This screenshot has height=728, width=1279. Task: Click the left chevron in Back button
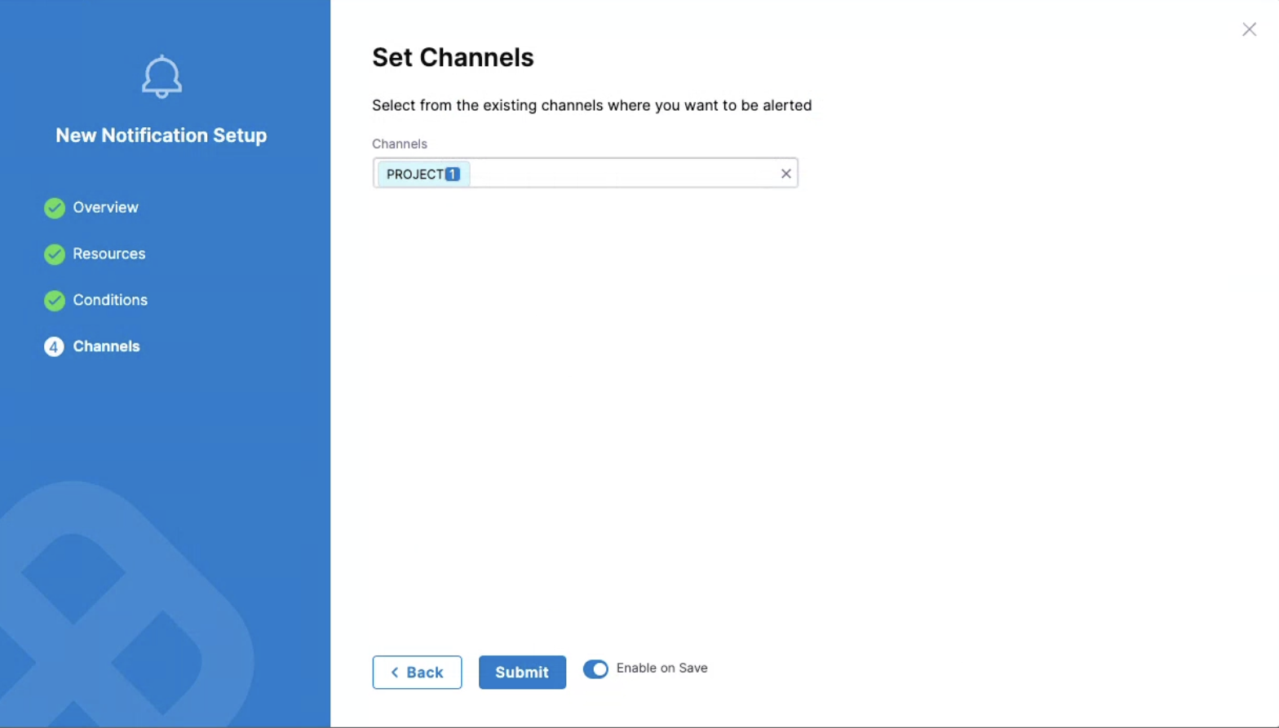click(x=395, y=673)
